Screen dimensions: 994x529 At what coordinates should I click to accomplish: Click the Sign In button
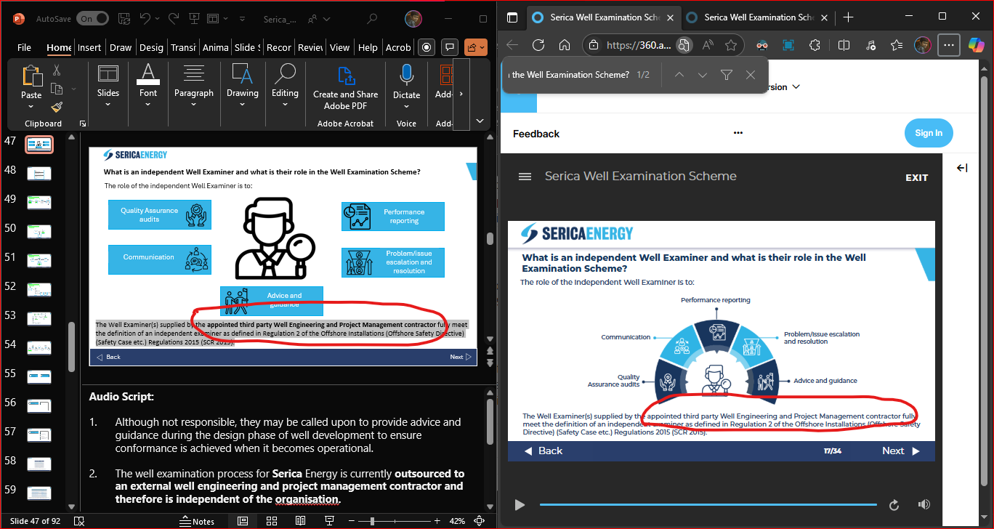tap(929, 133)
